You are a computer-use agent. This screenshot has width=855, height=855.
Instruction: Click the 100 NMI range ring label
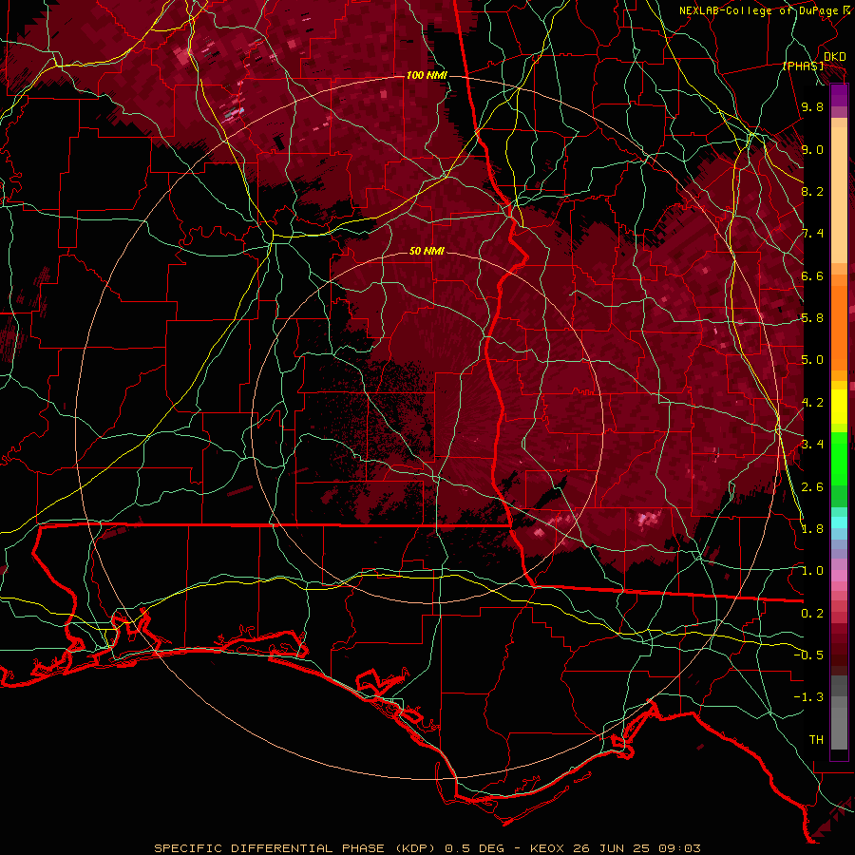(427, 75)
